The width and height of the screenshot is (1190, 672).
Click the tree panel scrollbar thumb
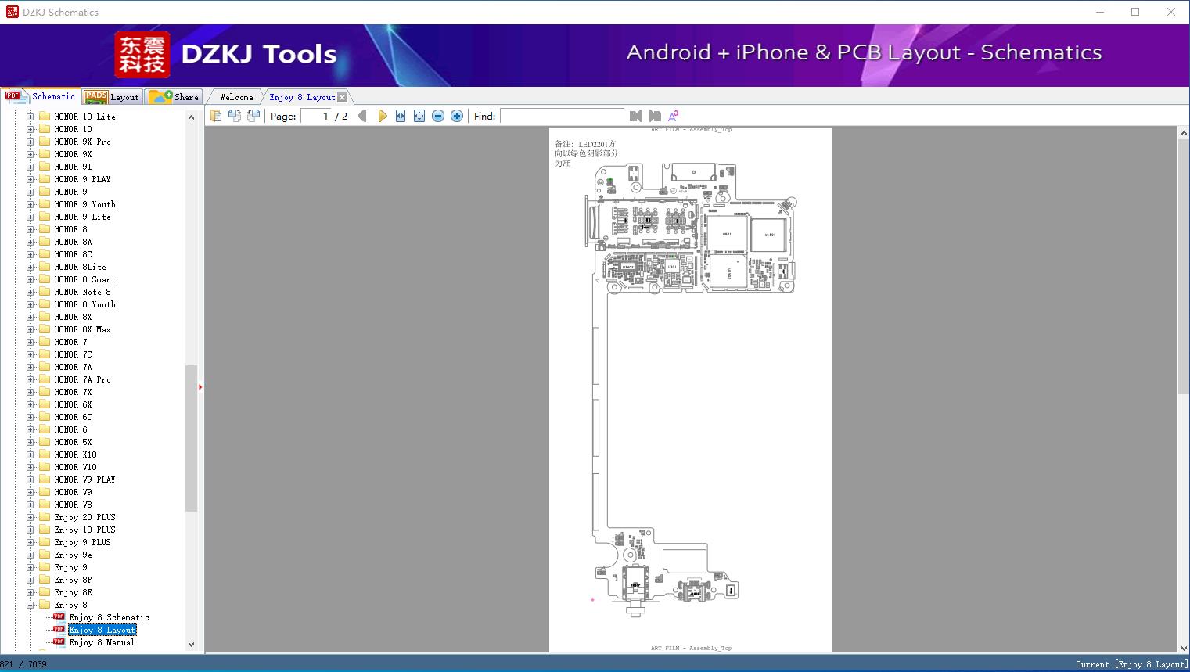pos(191,438)
